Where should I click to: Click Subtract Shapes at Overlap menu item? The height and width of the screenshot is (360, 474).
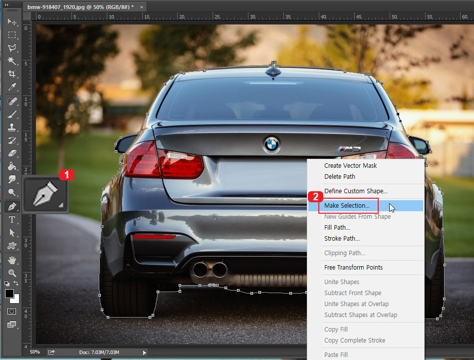365,315
